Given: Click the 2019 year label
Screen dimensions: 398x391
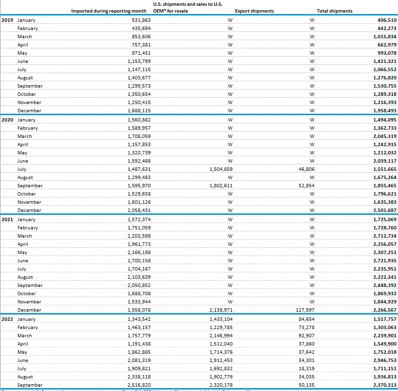Looking at the screenshot, I should (7, 20).
